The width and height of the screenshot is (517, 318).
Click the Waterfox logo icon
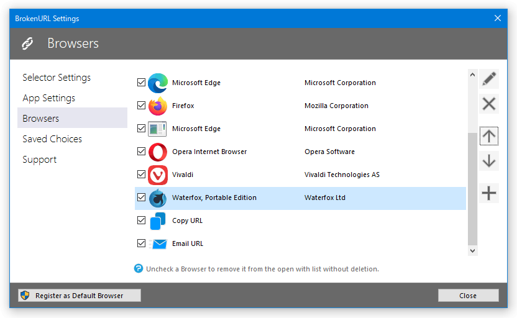158,198
